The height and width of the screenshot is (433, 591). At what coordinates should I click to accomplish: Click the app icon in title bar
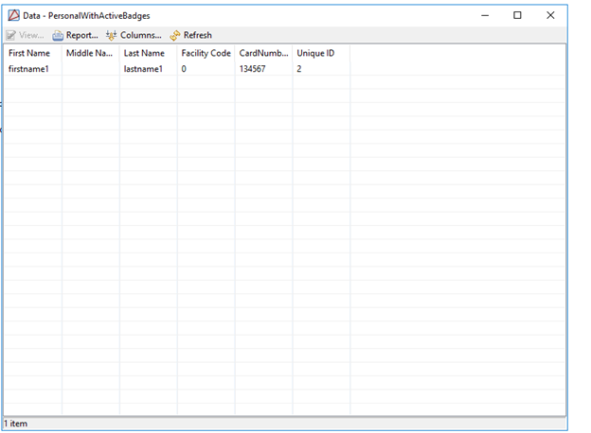pos(13,15)
